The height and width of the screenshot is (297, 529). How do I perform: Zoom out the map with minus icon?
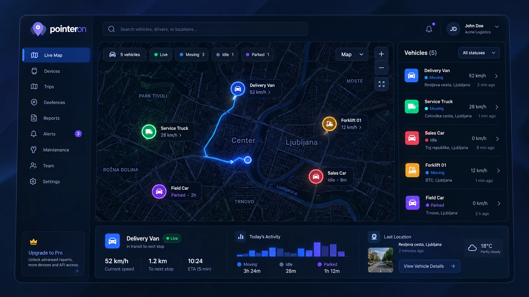pyautogui.click(x=381, y=68)
